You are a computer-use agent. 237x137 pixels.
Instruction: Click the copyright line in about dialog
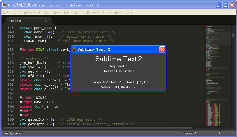tap(118, 82)
